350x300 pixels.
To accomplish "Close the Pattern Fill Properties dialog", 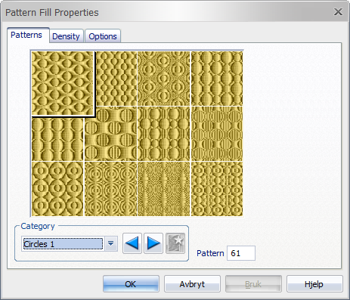I will pyautogui.click(x=338, y=12).
